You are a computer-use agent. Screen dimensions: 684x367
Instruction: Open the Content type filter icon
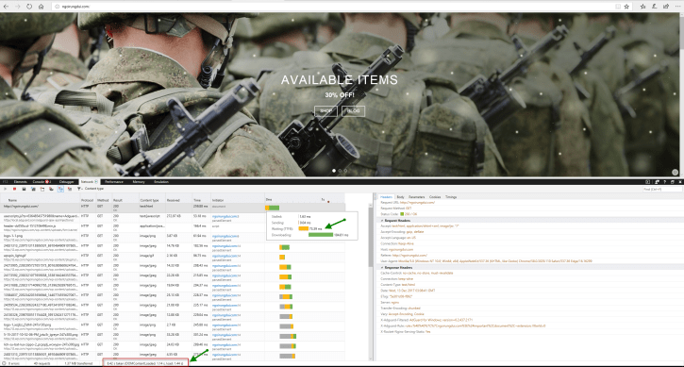click(x=79, y=189)
